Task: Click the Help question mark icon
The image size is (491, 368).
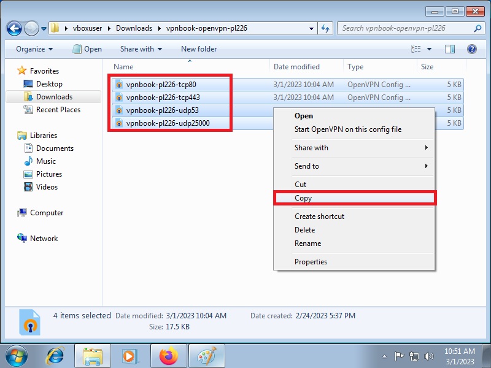Action: 470,48
